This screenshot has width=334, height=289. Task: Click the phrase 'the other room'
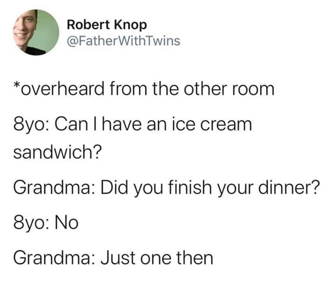coord(213,89)
